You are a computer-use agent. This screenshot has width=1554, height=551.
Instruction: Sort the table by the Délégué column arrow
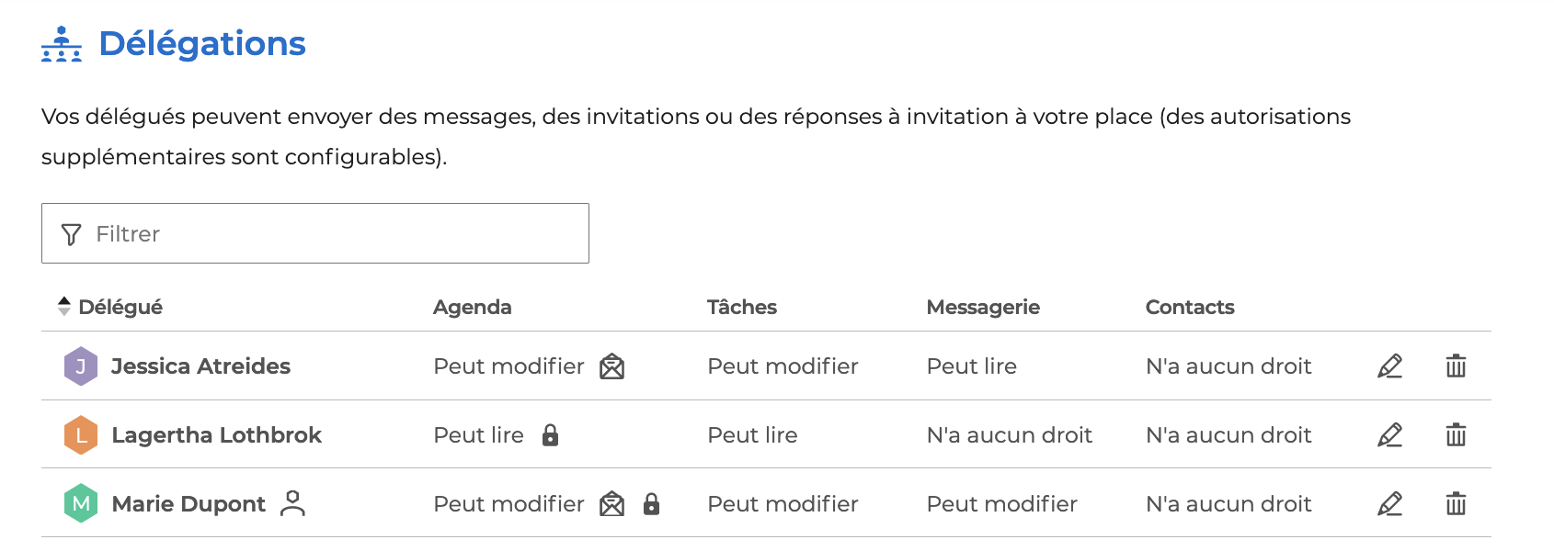pyautogui.click(x=63, y=307)
